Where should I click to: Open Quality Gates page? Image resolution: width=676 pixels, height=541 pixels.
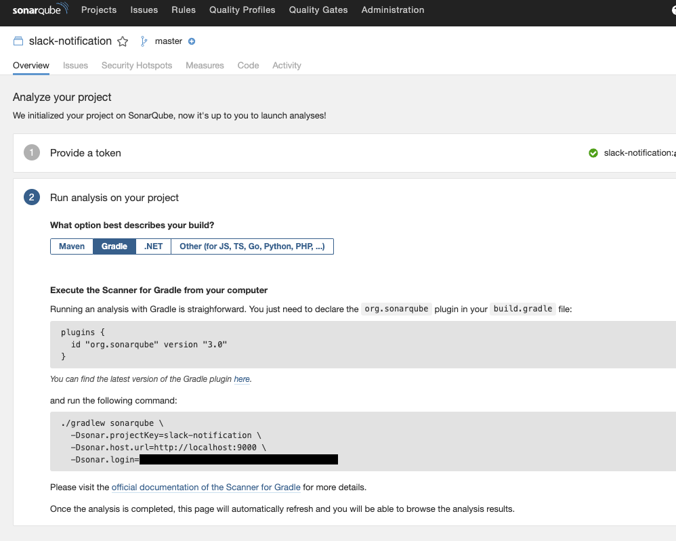(x=318, y=10)
